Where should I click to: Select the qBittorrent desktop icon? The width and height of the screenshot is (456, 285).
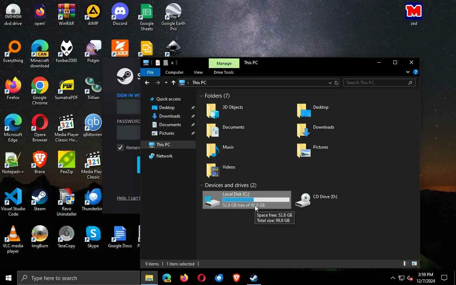tap(93, 126)
